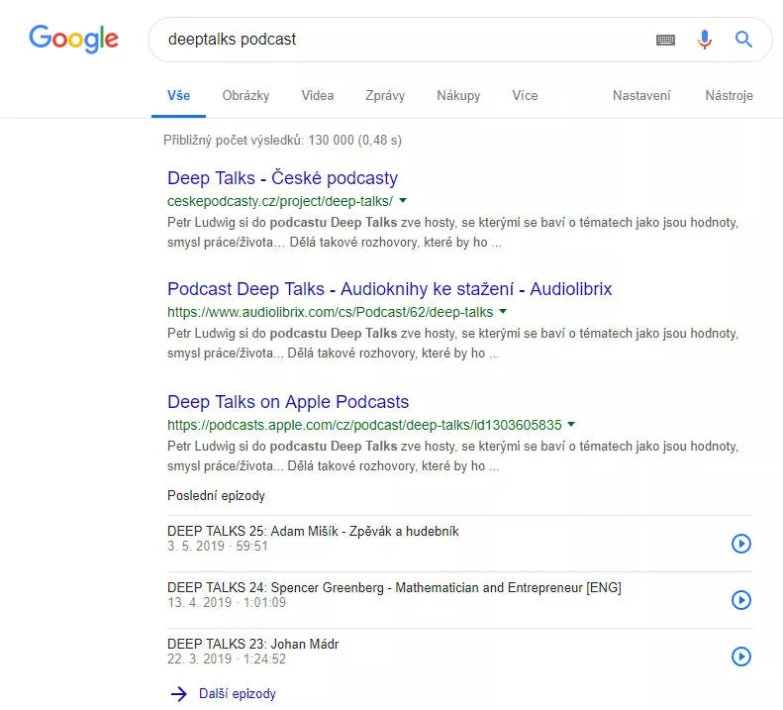Screen dimensions: 783x710
Task: Expand options arrow for ceskepodcasty.cz result
Action: [403, 201]
